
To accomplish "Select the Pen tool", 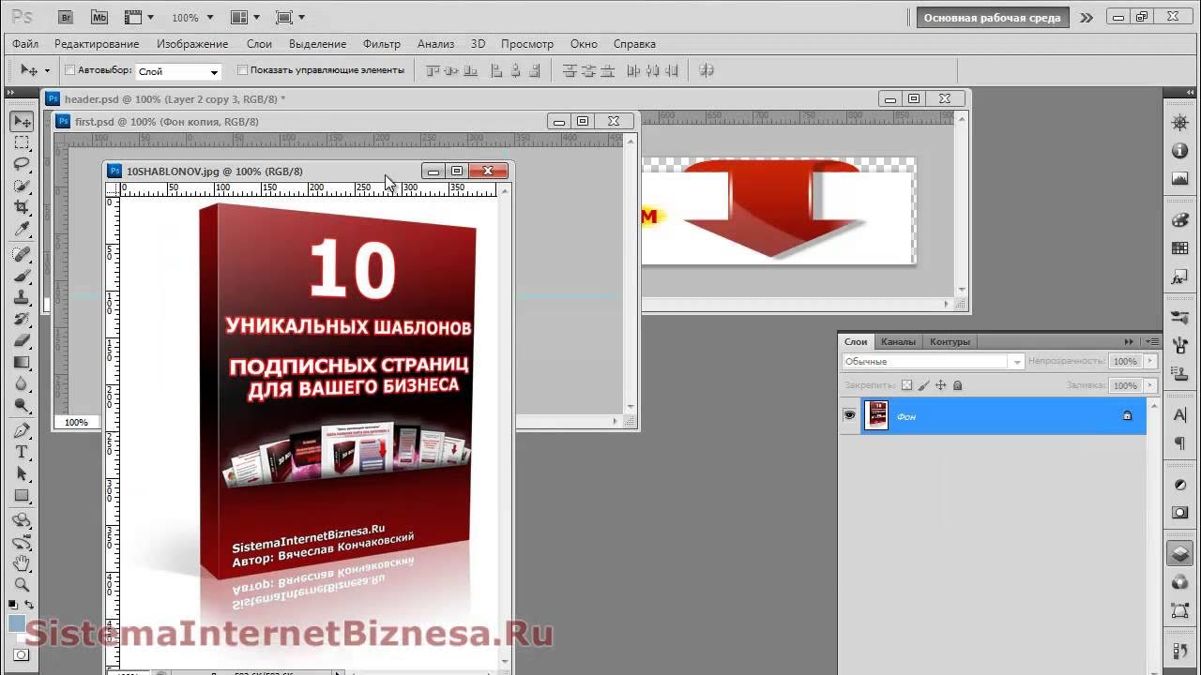I will tap(22, 430).
